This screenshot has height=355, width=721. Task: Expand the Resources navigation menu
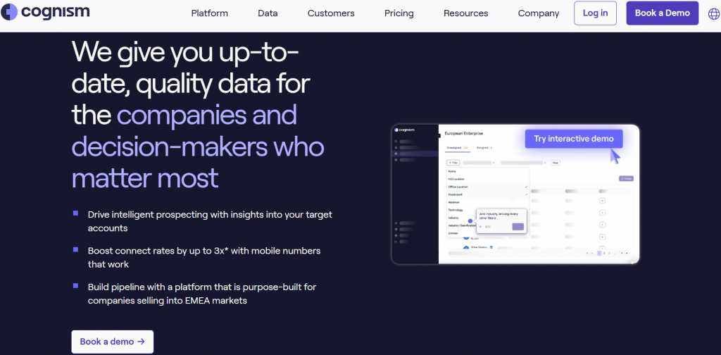pos(465,13)
